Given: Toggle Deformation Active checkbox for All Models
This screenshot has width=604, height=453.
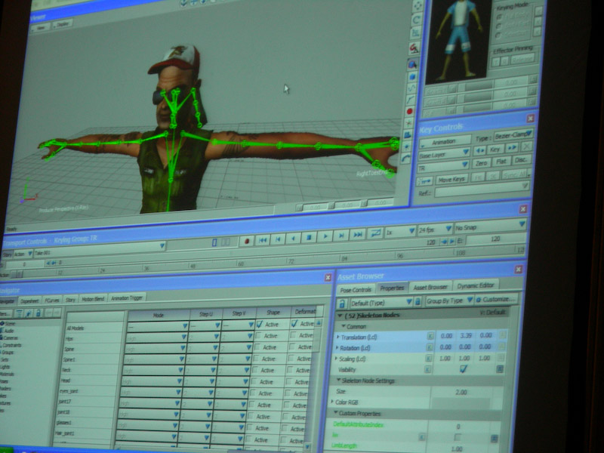Looking at the screenshot, I should tap(294, 324).
